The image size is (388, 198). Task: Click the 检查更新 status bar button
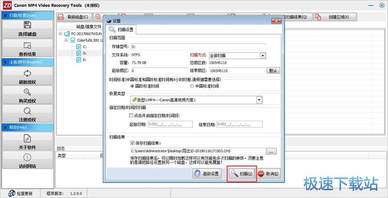tap(21, 193)
